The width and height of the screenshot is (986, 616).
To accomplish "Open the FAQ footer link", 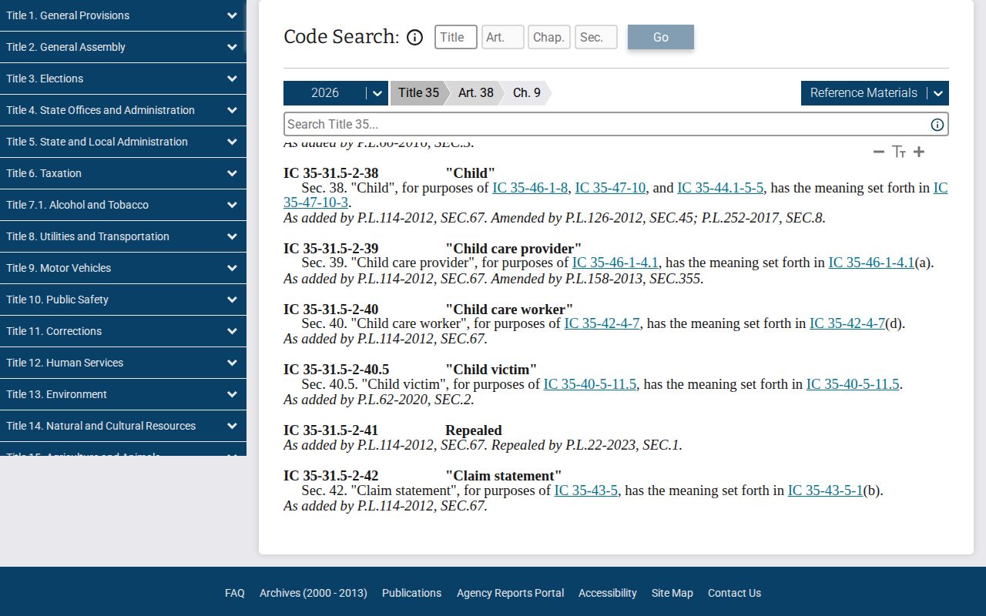I will pyautogui.click(x=235, y=593).
